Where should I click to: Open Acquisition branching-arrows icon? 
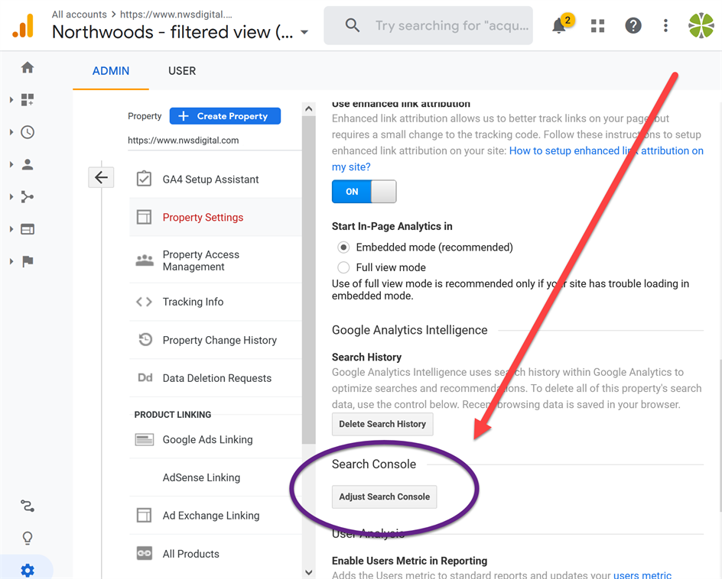pyautogui.click(x=28, y=197)
